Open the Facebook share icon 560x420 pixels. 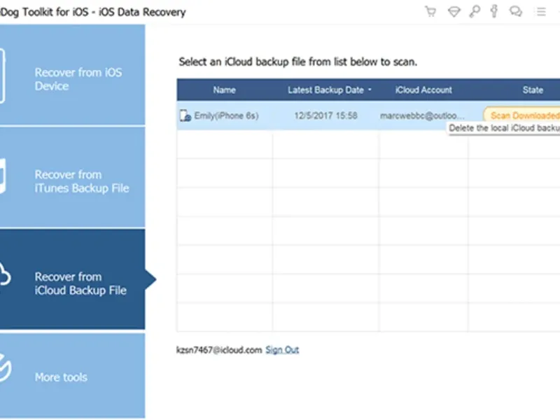tap(495, 11)
